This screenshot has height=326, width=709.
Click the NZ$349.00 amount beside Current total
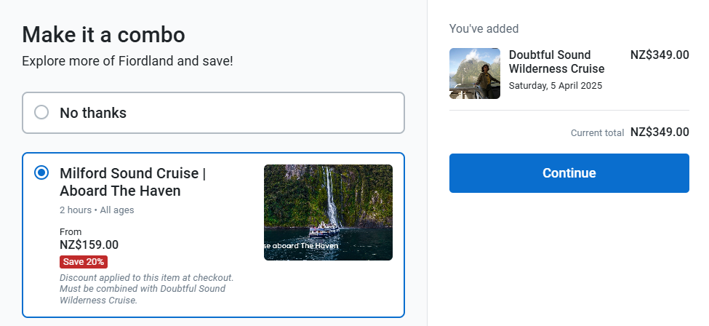coord(660,132)
